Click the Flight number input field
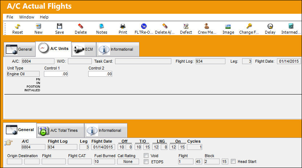302x168 pixels. coord(54,161)
